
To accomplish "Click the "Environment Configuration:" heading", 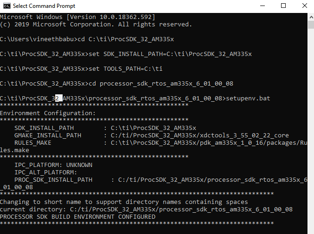I will tap(47, 113).
